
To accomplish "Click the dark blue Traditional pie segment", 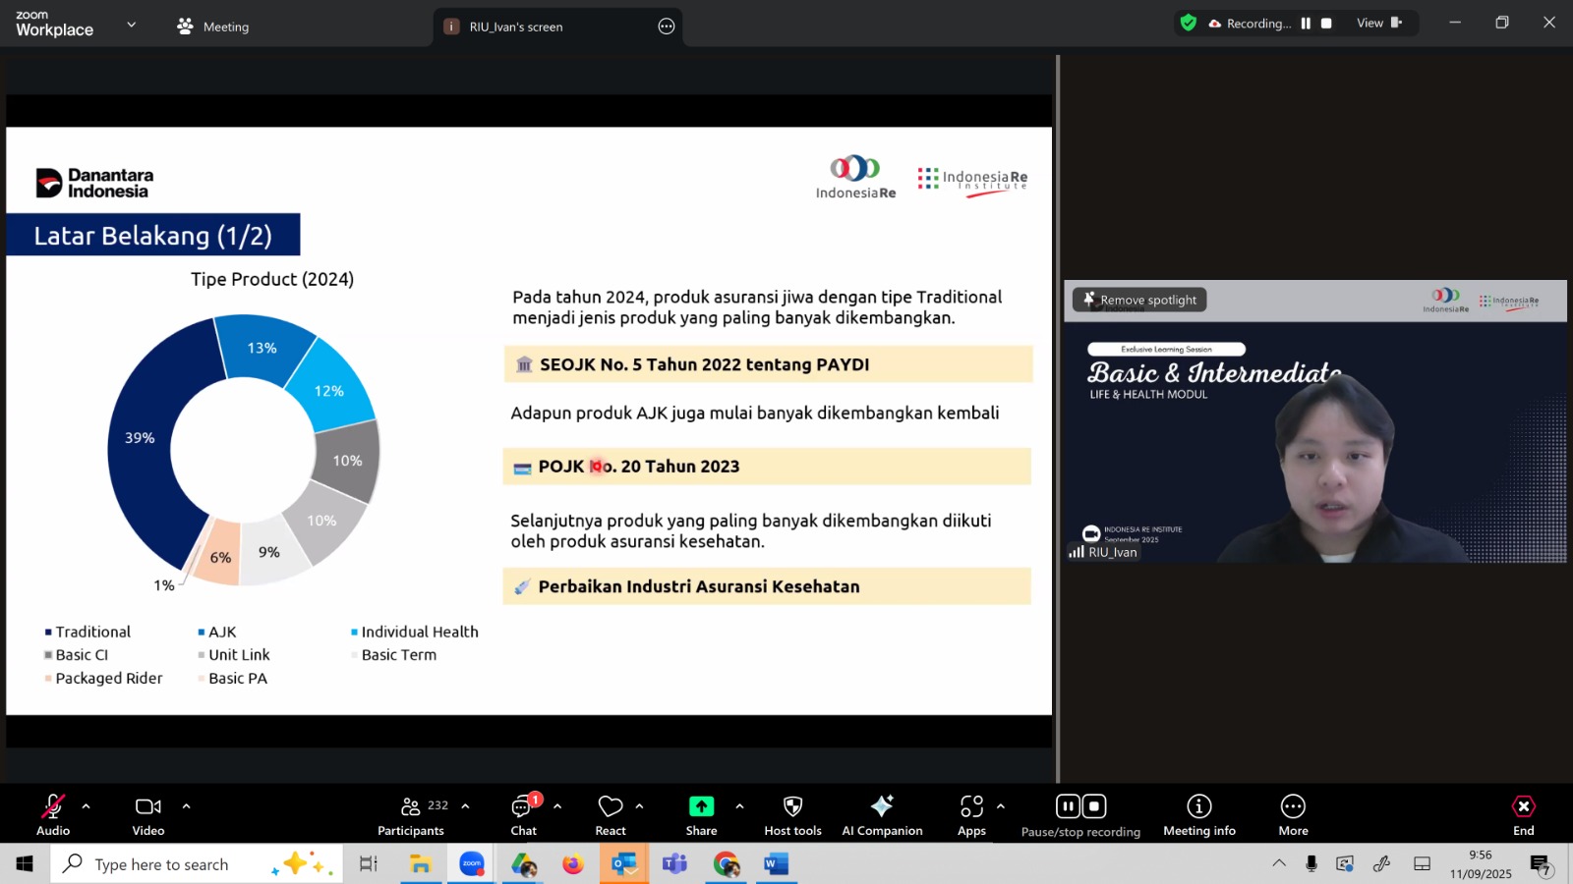I will tap(143, 462).
